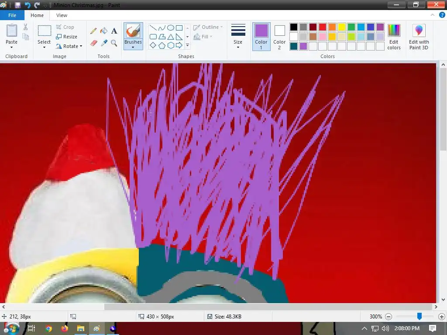The width and height of the screenshot is (447, 335).
Task: Switch to the Home tab
Action: (37, 15)
